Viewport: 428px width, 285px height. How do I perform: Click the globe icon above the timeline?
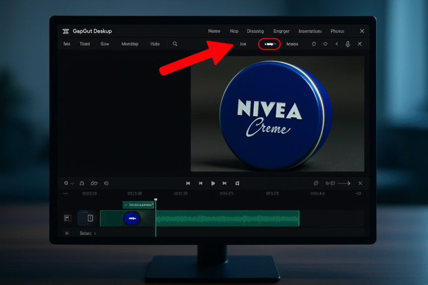[x=66, y=183]
